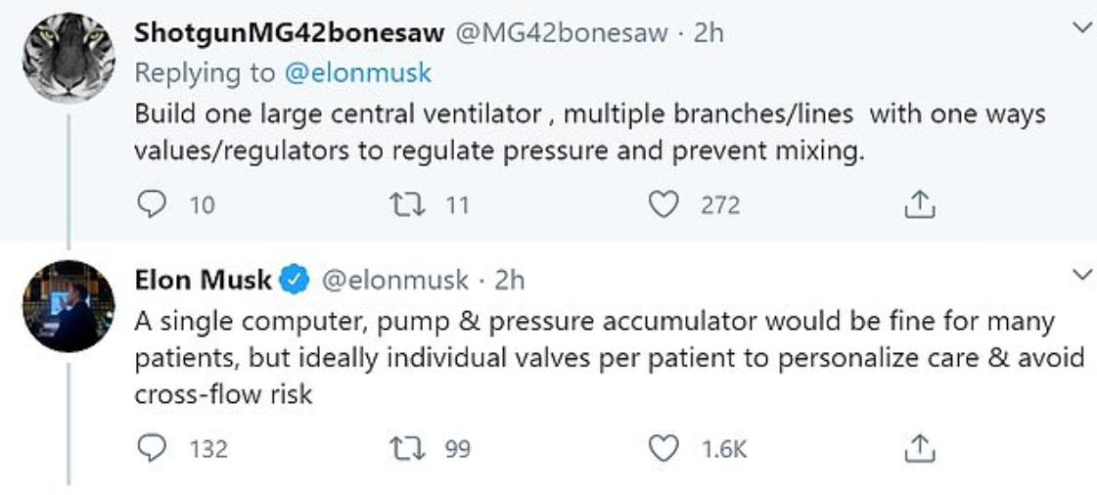
Task: View Elon Musk's avatar profile picture
Action: click(69, 306)
